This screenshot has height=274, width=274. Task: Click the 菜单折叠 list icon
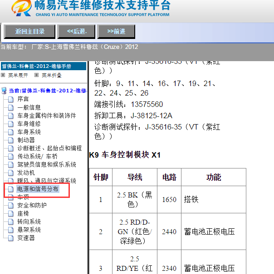36,75
